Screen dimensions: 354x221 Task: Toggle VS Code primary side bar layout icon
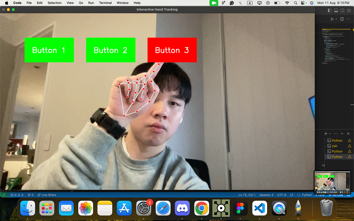(x=330, y=10)
